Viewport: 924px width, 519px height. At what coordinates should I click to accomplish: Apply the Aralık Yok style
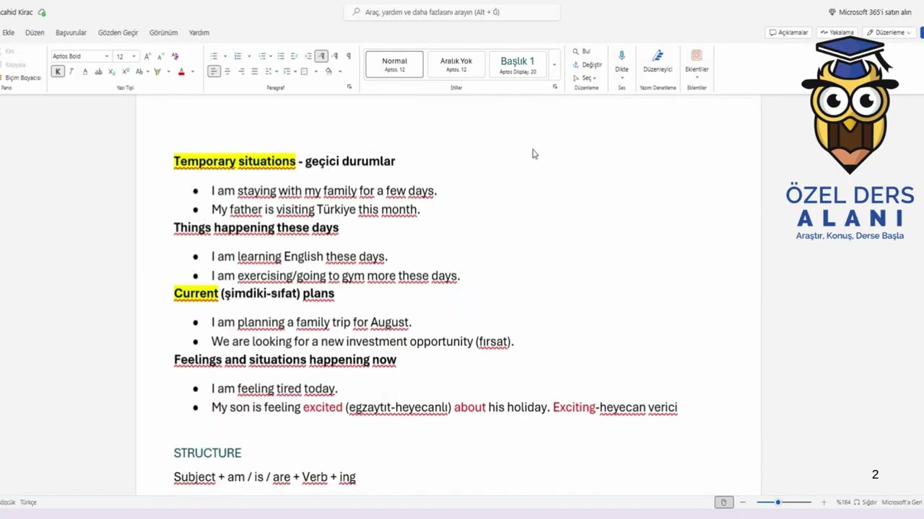[456, 64]
